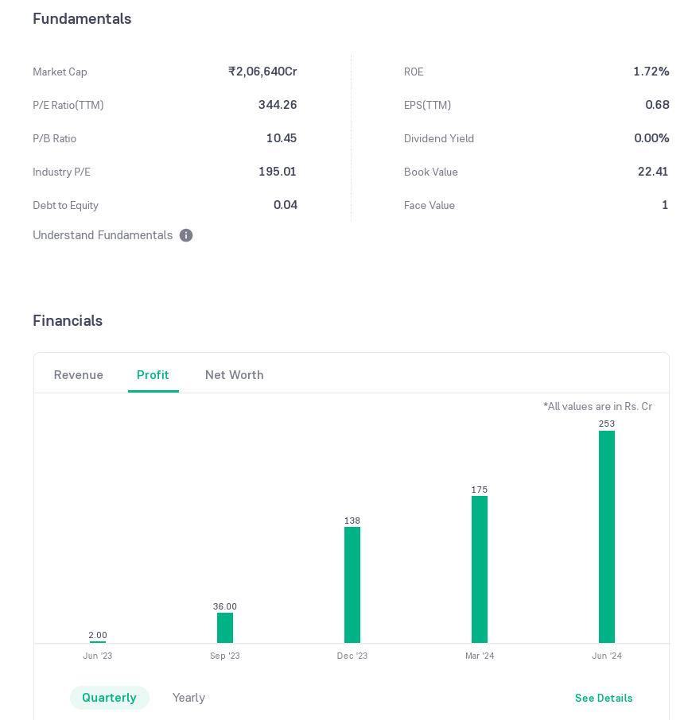Click the Jun '23 profit bar
The image size is (684, 720).
coord(98,641)
